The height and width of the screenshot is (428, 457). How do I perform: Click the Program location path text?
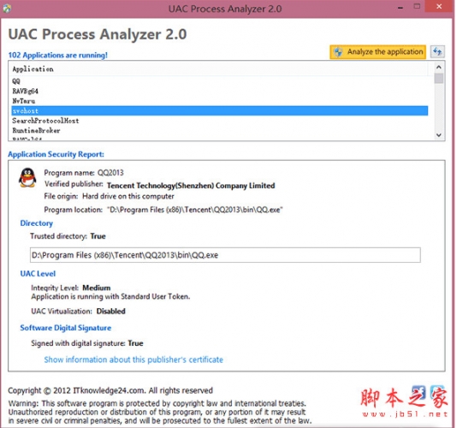[195, 210]
